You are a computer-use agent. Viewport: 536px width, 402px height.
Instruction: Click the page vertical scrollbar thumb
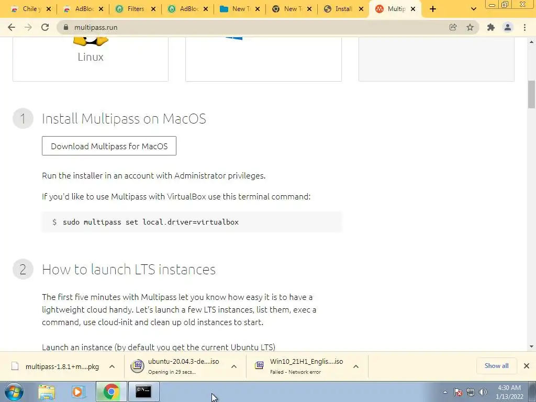531,94
